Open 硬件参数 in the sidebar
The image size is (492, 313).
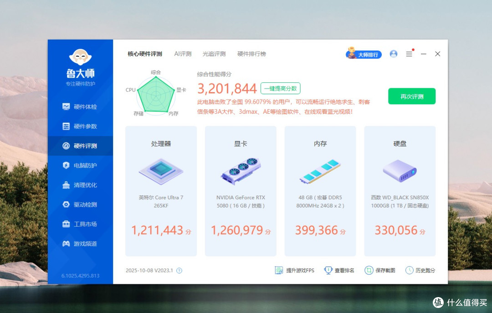80,126
